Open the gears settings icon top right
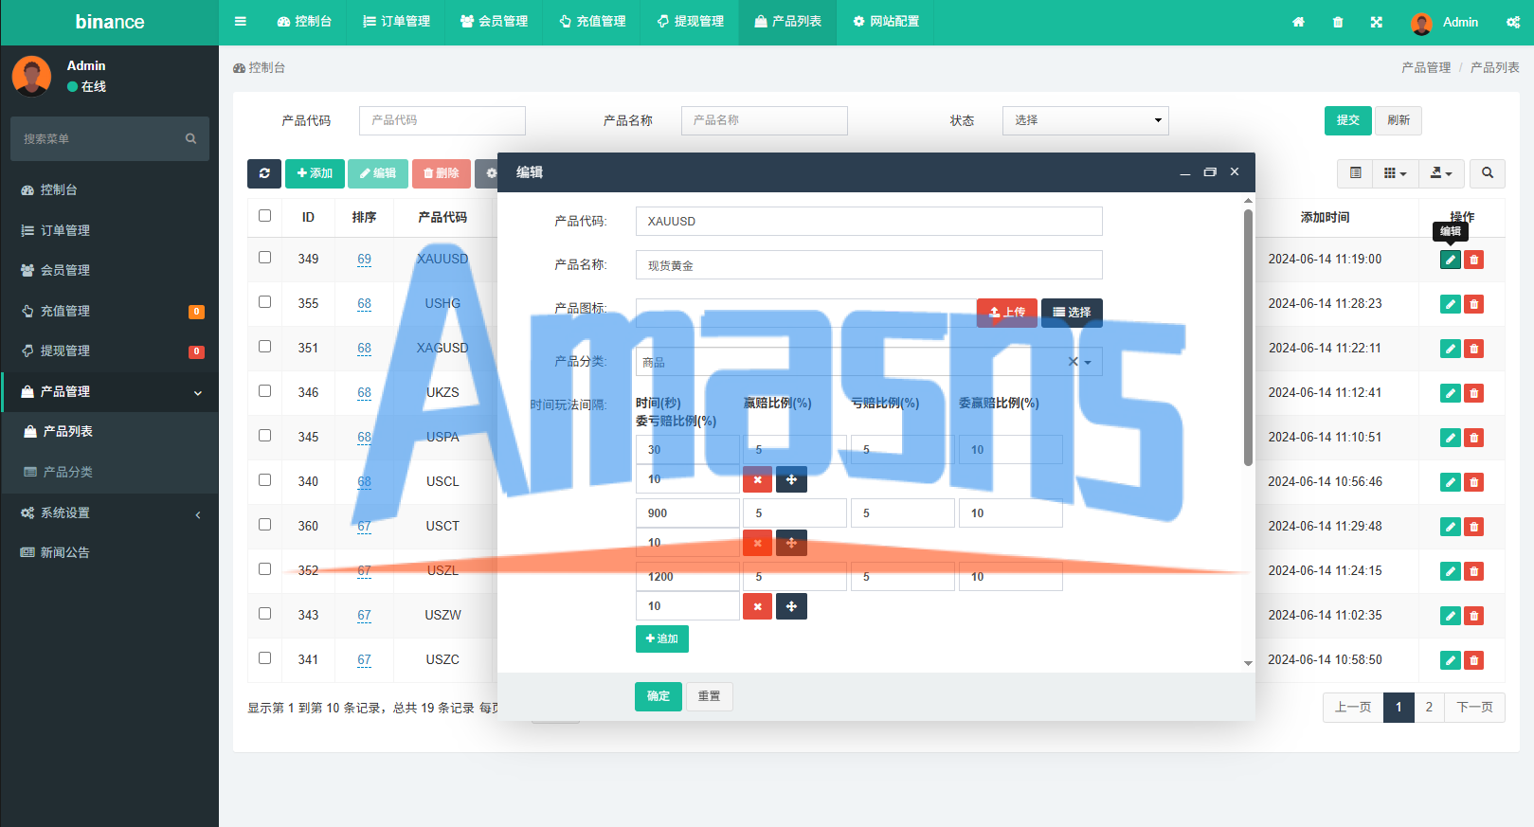Viewport: 1534px width, 827px height. (1513, 22)
